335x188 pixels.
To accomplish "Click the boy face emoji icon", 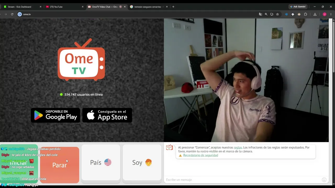I will point(148,162).
